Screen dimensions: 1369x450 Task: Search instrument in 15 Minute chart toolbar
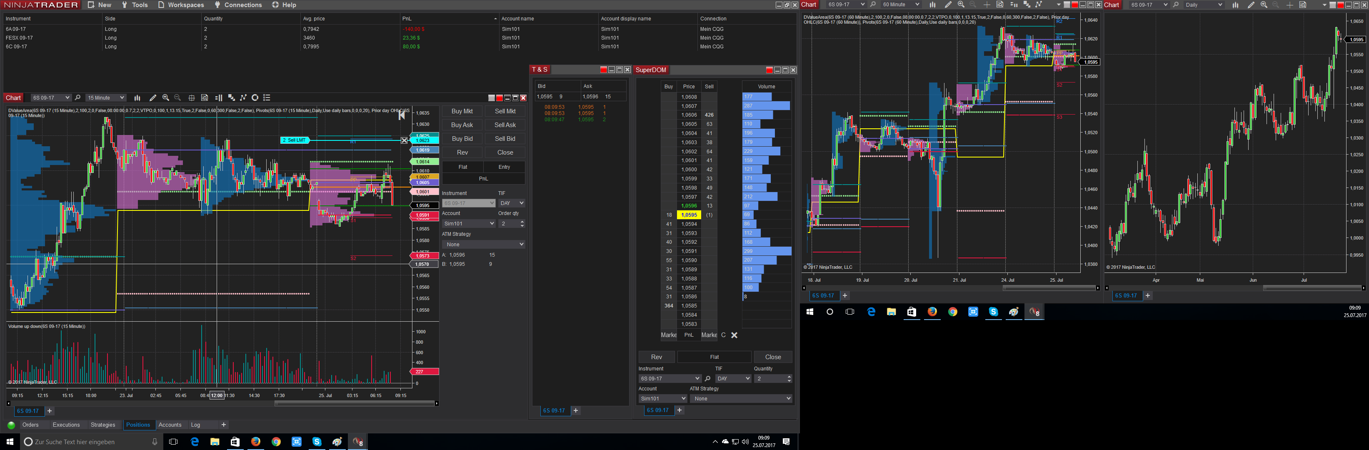77,98
